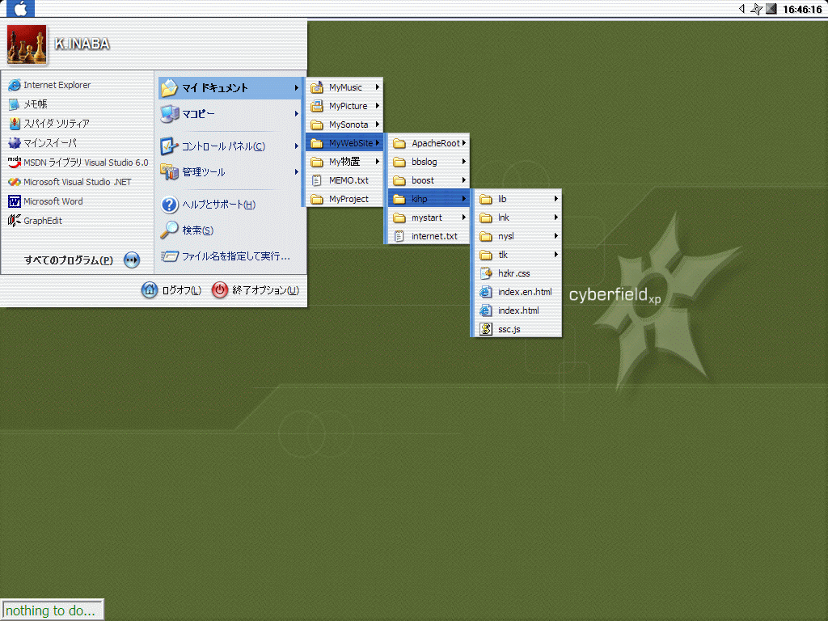Click the 終了オプション power button
Screen dimensions: 828x621
(x=256, y=290)
